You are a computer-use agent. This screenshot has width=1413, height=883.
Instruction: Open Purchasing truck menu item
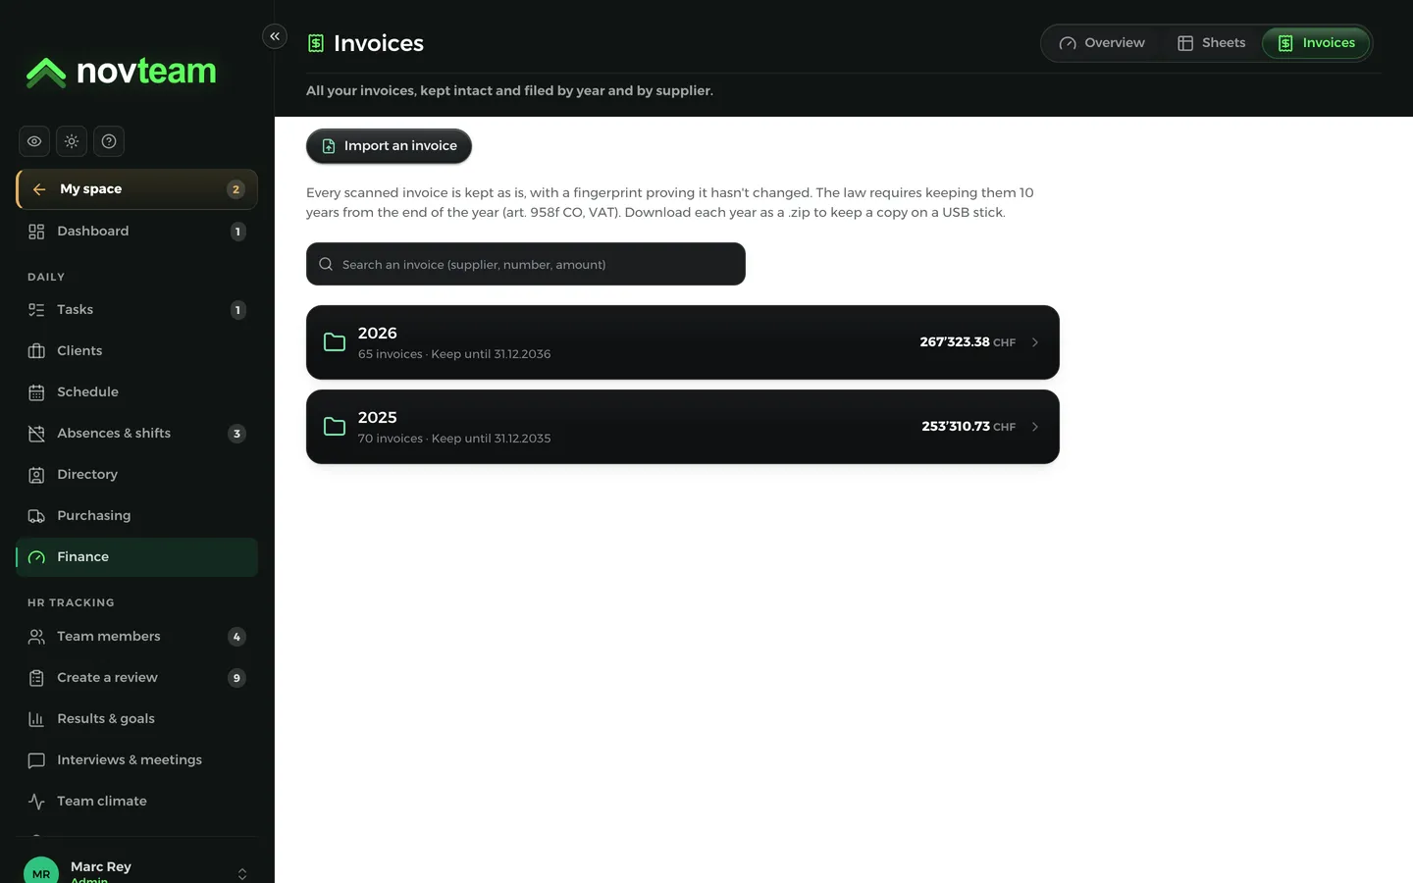pyautogui.click(x=136, y=516)
